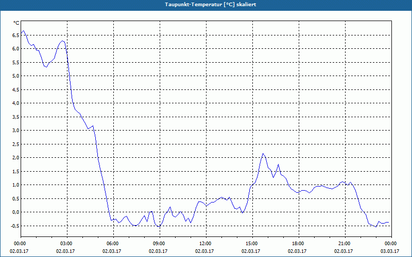Click the 02.03.17 date under 06:00
Screen dimensions: 412x257
coord(112,251)
